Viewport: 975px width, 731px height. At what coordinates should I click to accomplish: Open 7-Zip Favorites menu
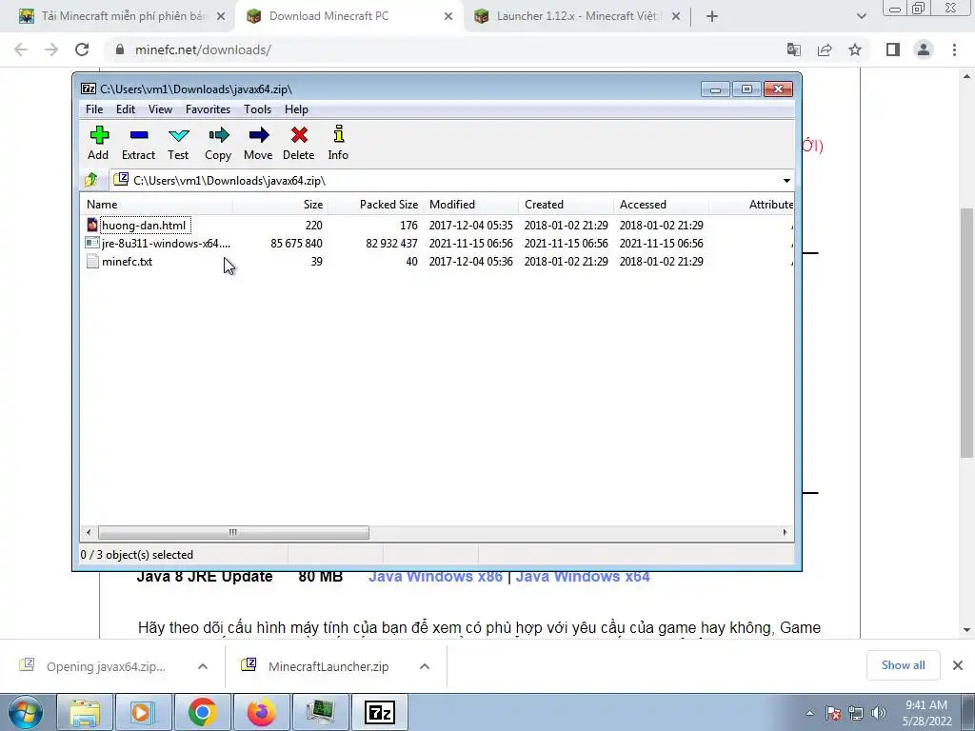(208, 109)
